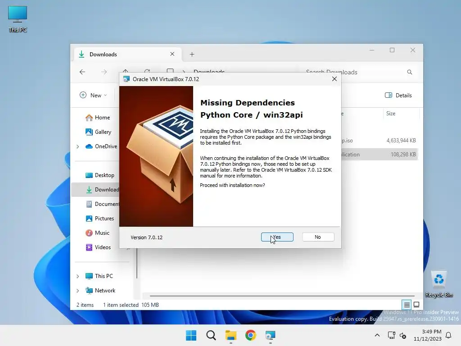Open the Windows Start menu

tap(191, 335)
